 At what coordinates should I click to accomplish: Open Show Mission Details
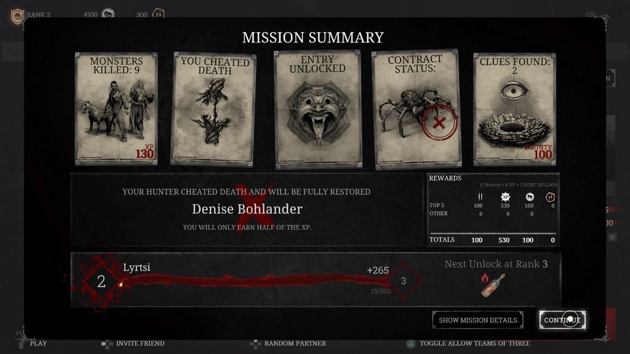pyautogui.click(x=477, y=320)
